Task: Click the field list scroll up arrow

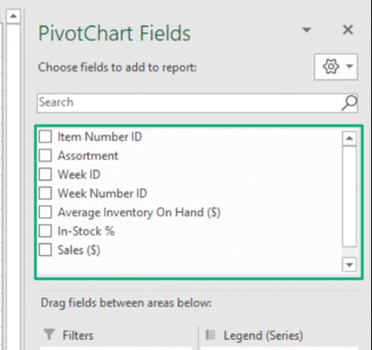Action: coord(349,138)
